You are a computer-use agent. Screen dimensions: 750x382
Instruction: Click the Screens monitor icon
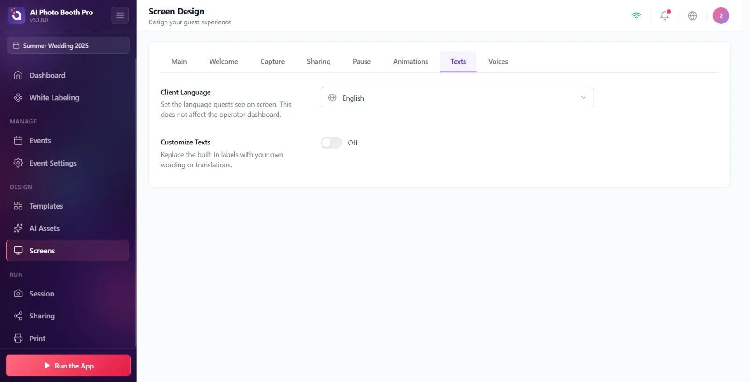tap(18, 251)
